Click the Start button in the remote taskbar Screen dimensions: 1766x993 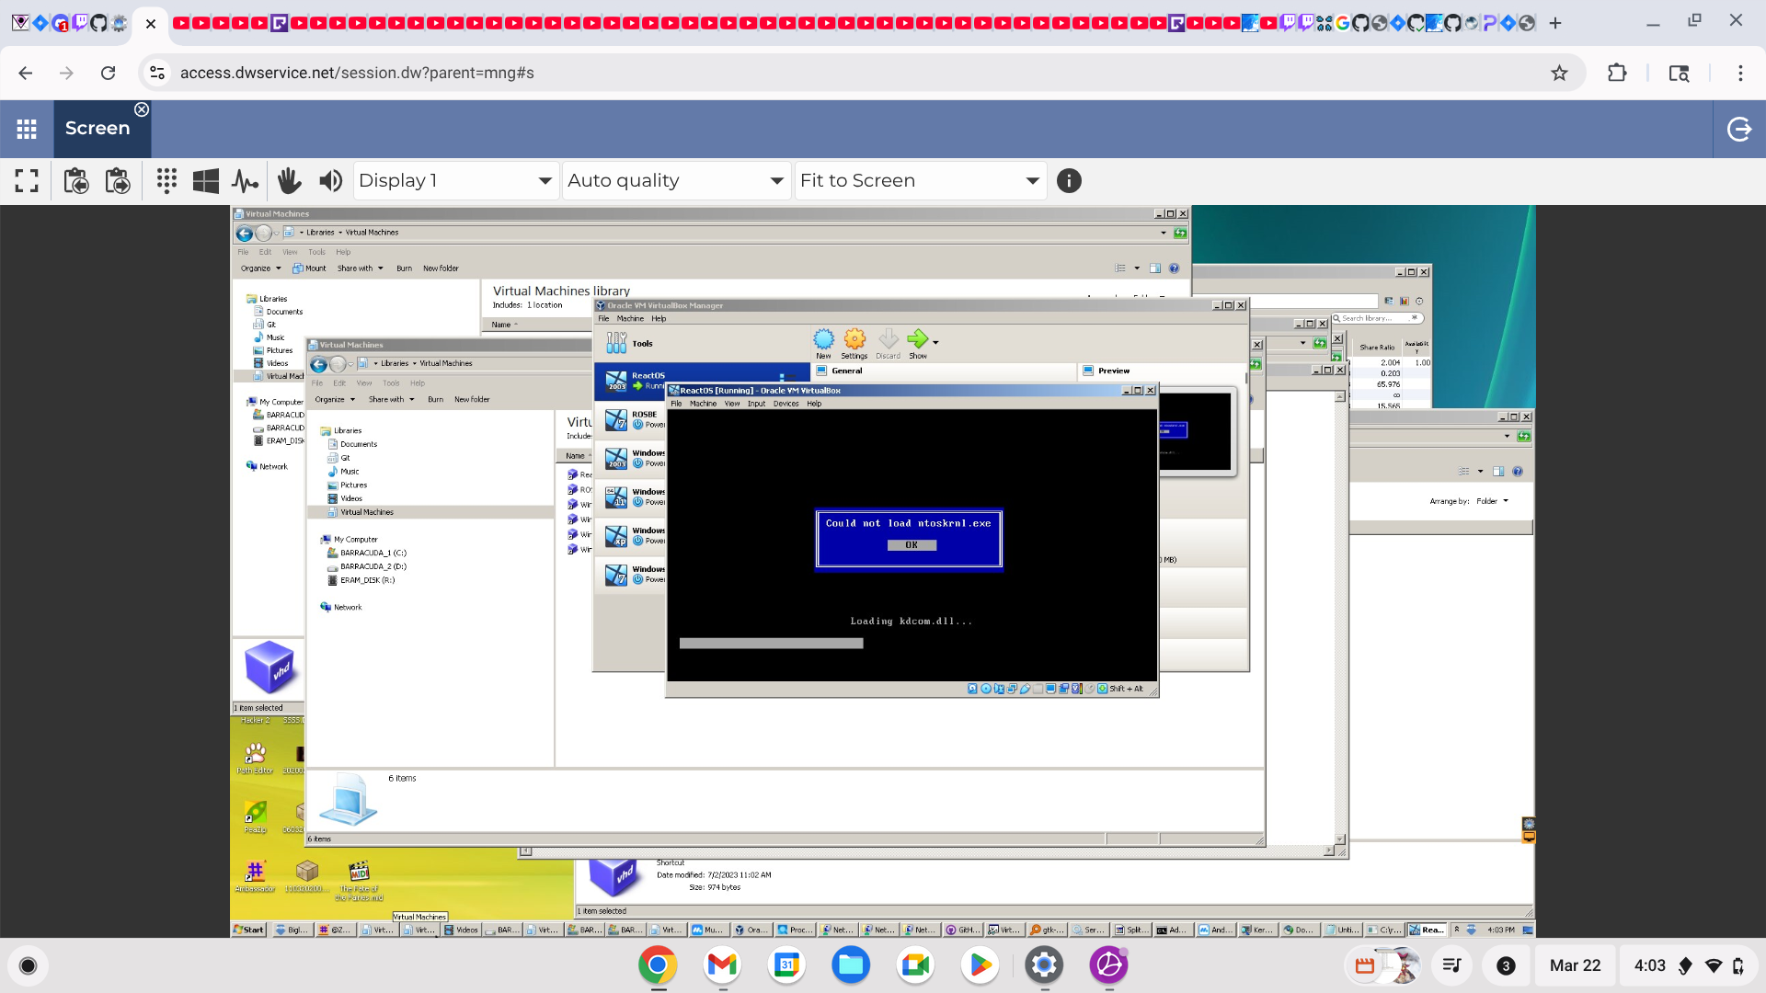249,930
